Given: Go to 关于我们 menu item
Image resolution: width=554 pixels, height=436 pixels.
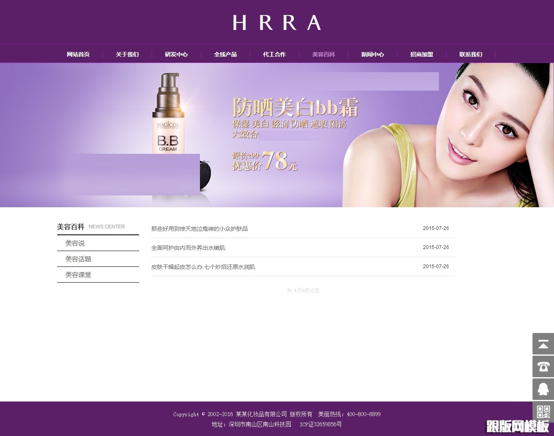Looking at the screenshot, I should [127, 54].
